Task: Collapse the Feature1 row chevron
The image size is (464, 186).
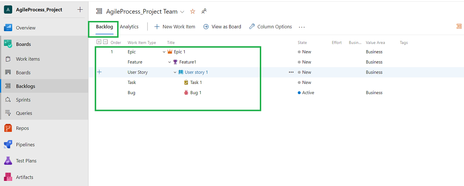Action: 170,62
